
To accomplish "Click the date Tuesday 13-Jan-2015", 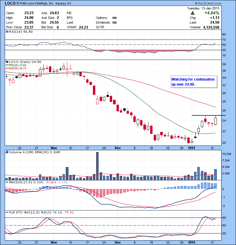I will 203,8.
